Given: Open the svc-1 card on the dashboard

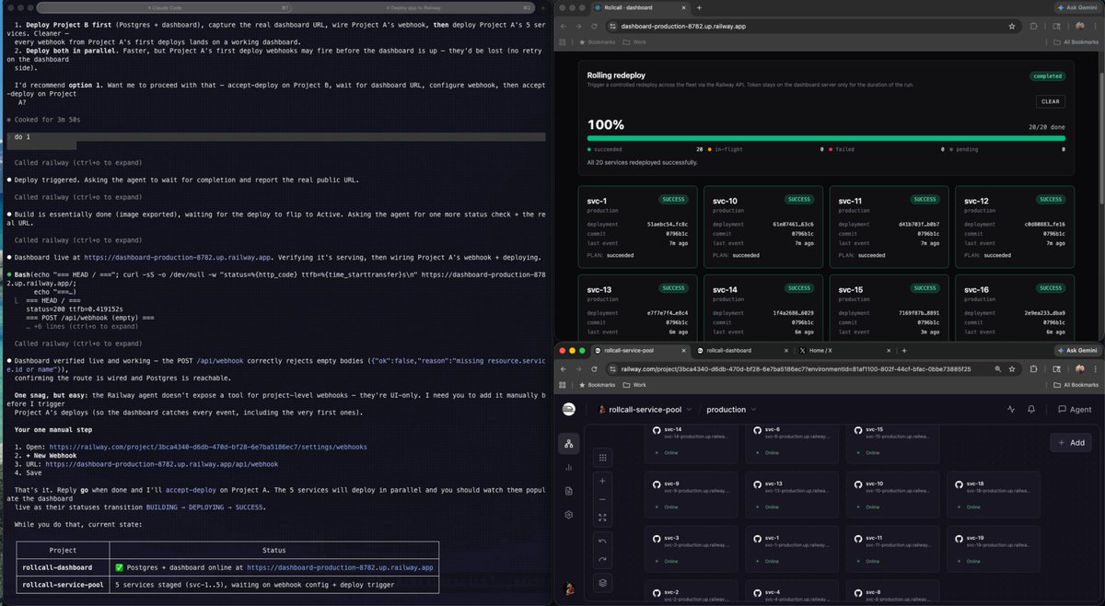Looking at the screenshot, I should pyautogui.click(x=635, y=227).
